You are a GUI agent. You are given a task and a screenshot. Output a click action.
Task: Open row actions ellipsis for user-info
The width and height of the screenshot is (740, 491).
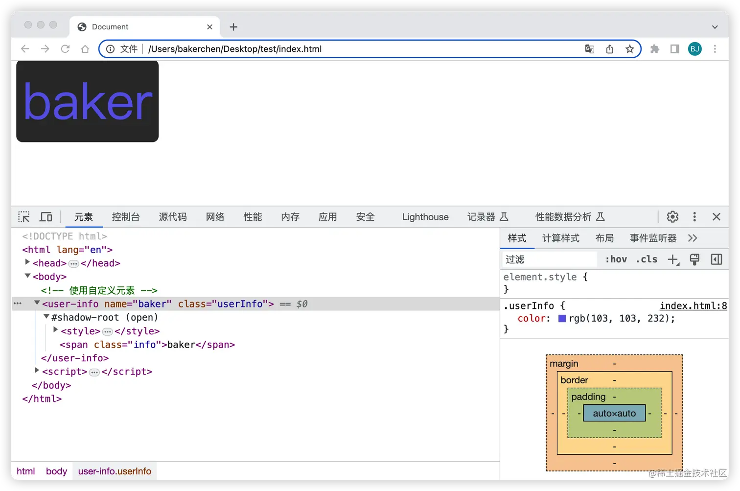18,304
